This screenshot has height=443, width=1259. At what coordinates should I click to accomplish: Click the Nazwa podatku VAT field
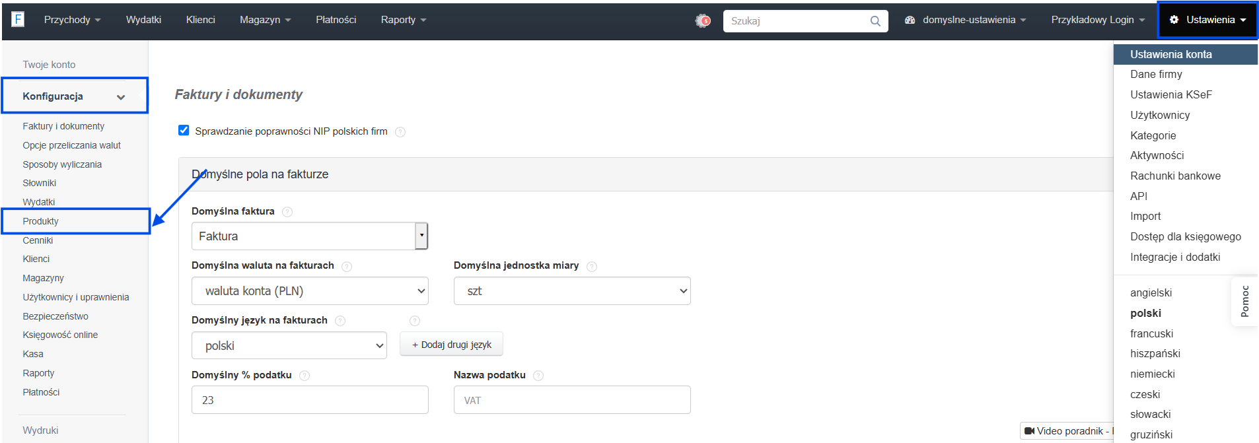pyautogui.click(x=572, y=400)
